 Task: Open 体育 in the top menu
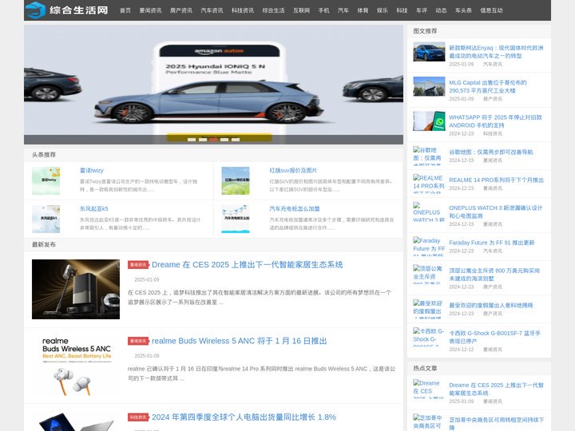(363, 10)
